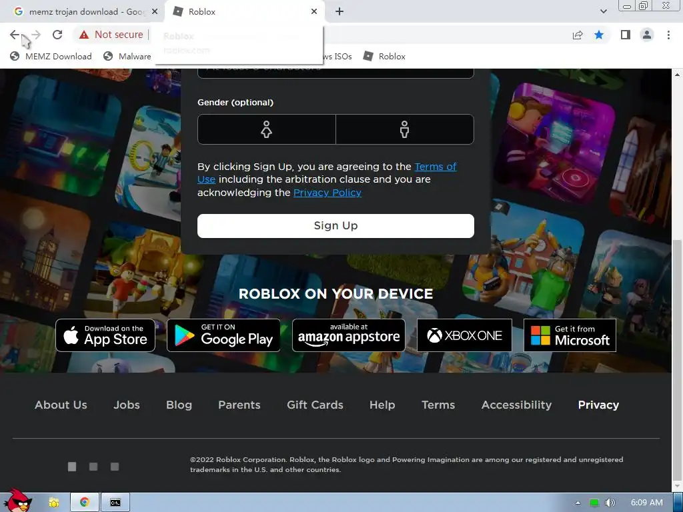Select the female gender option
The height and width of the screenshot is (512, 683).
click(x=267, y=129)
